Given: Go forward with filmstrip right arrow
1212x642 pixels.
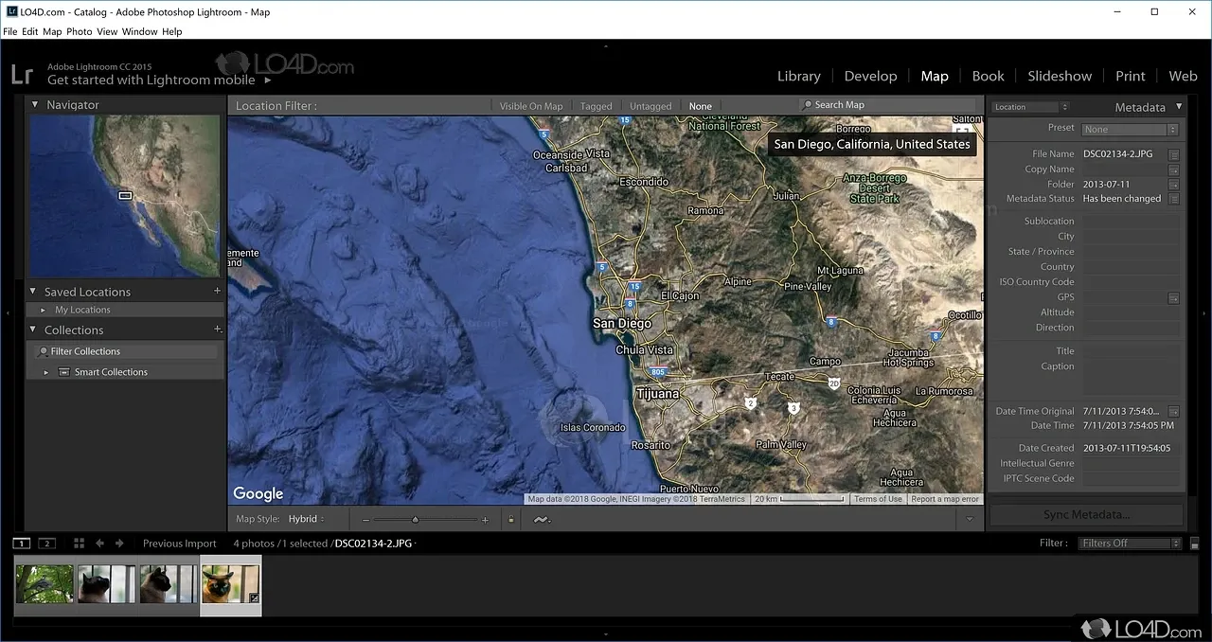Looking at the screenshot, I should pyautogui.click(x=119, y=544).
